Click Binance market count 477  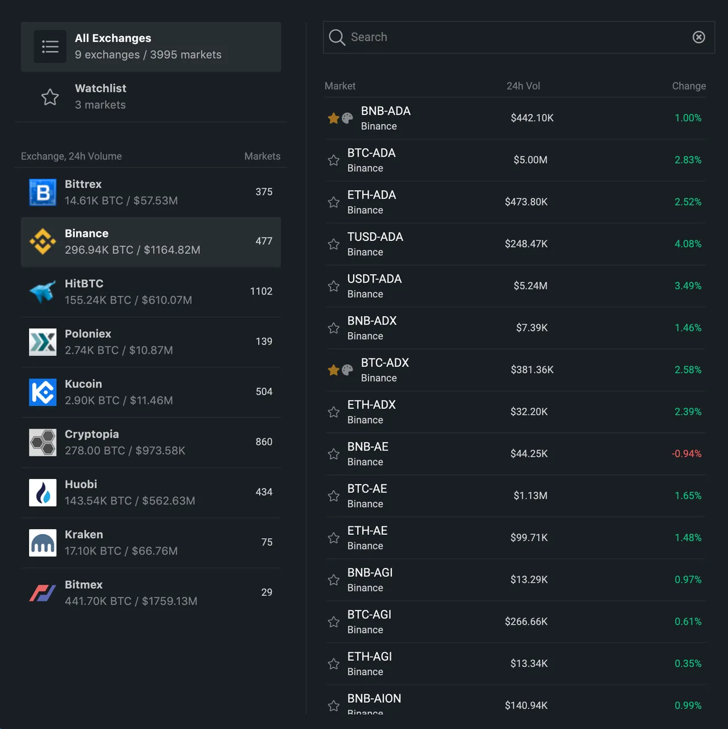264,241
